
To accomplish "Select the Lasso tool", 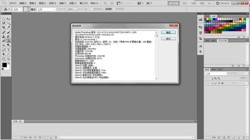I will pyautogui.click(x=4, y=23).
